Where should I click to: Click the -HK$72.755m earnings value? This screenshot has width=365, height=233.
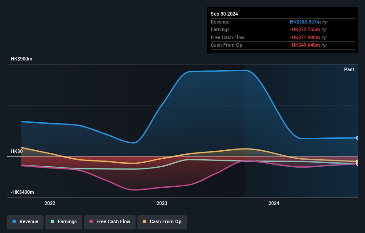305,29
